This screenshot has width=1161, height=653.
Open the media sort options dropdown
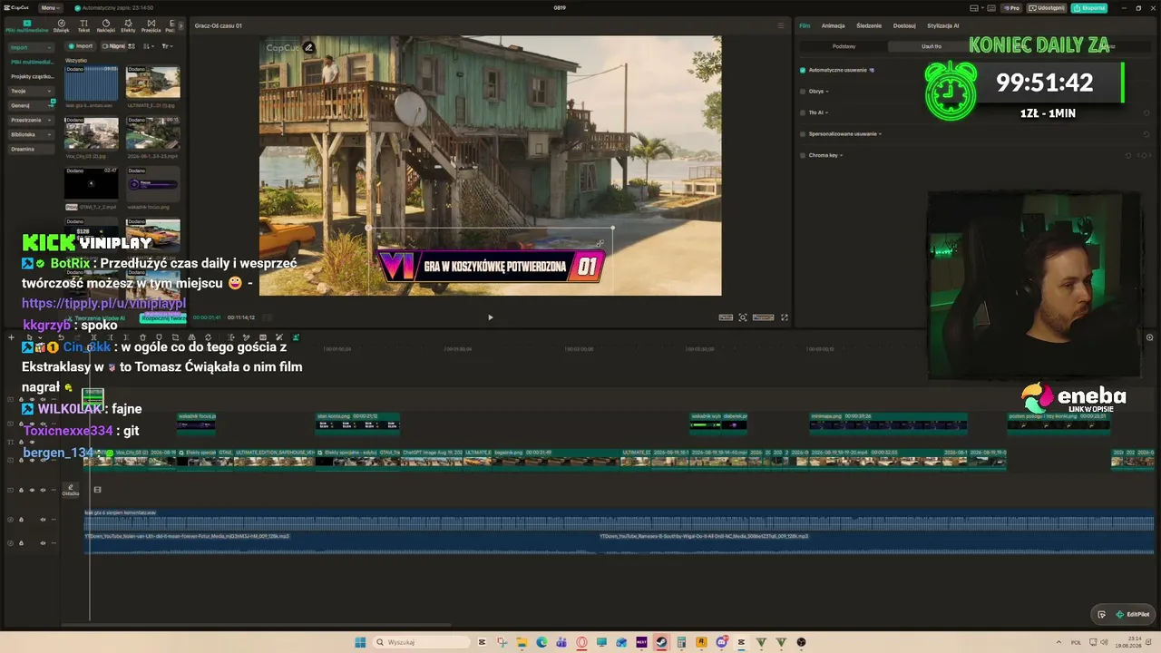[x=149, y=46]
